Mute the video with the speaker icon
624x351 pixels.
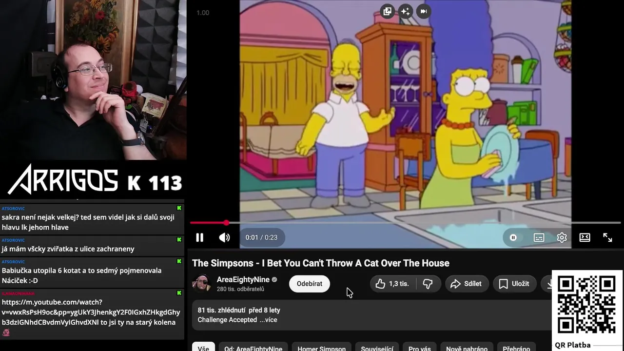(224, 237)
